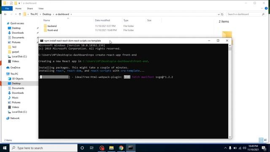The width and height of the screenshot is (270, 152).
Task: Open the Windows Start menu
Action: coord(5,148)
